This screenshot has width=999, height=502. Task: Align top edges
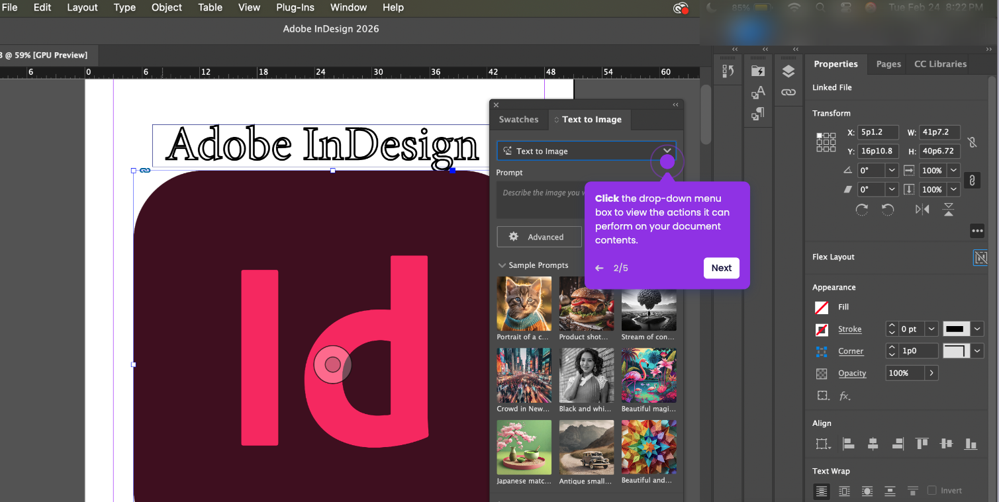click(922, 444)
